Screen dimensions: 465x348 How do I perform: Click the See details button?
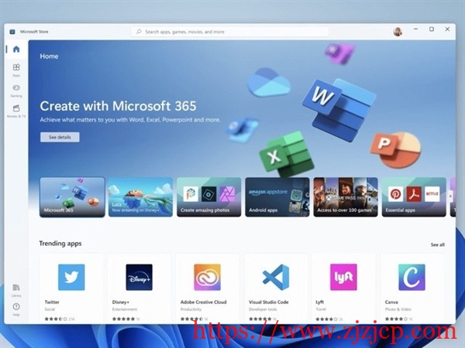(60, 137)
